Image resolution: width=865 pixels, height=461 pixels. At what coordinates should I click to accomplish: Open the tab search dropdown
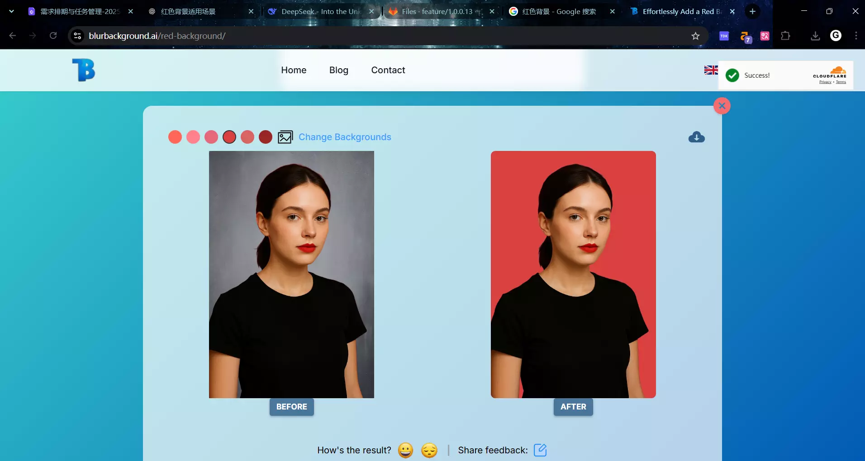point(11,11)
